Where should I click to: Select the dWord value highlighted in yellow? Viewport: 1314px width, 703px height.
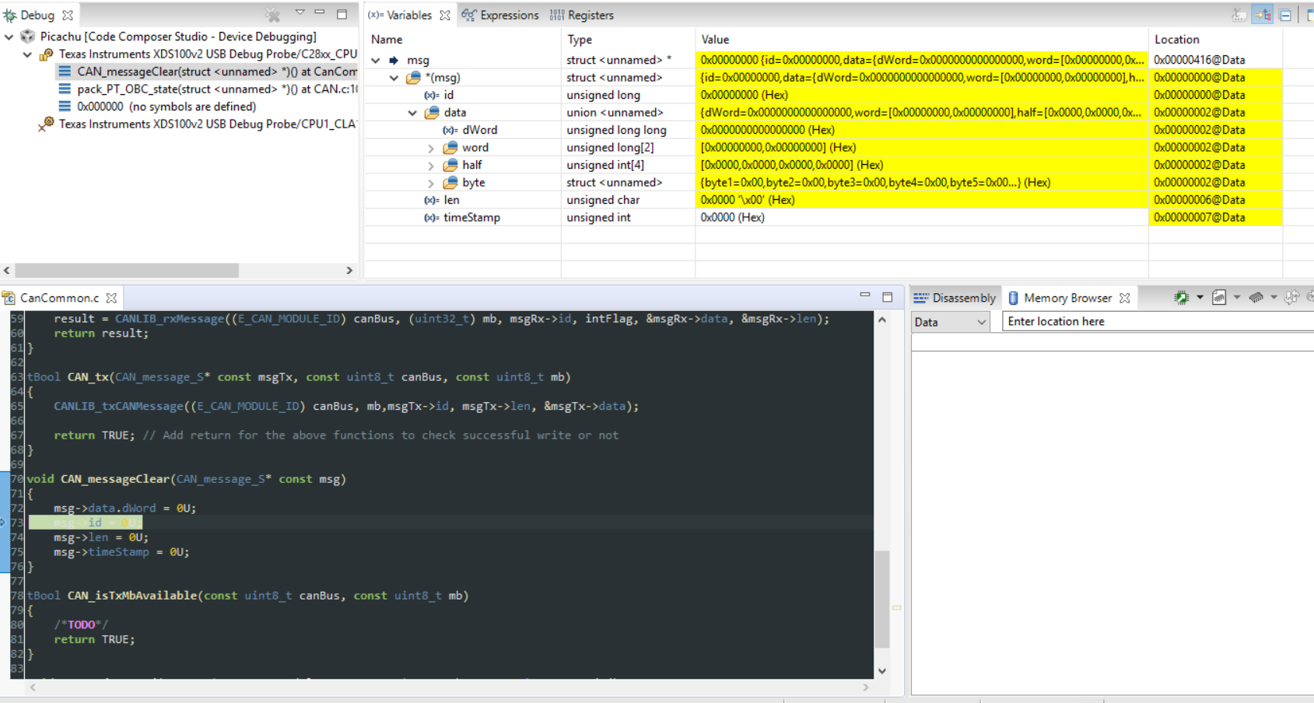click(778, 130)
